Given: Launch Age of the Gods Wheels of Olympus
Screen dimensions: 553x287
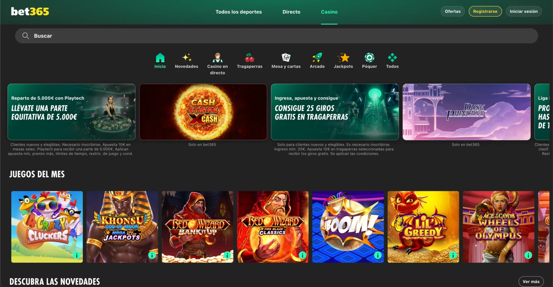Looking at the screenshot, I should click(x=498, y=227).
